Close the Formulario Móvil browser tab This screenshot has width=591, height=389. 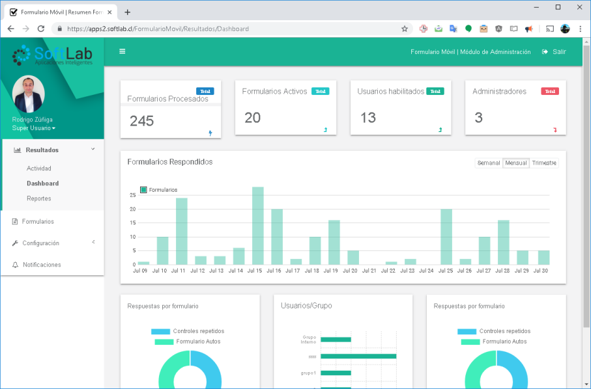click(109, 12)
